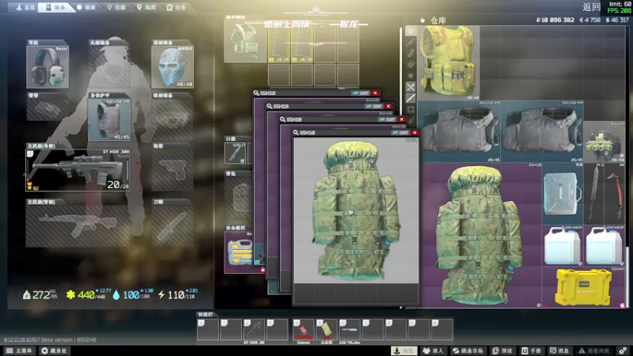
Task: Select the 角色 character button
Action: click(404, 350)
